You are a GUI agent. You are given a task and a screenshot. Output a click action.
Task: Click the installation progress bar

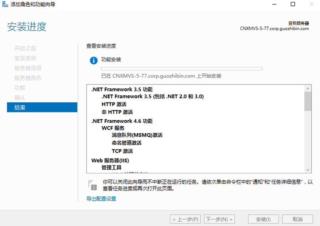click(182, 69)
